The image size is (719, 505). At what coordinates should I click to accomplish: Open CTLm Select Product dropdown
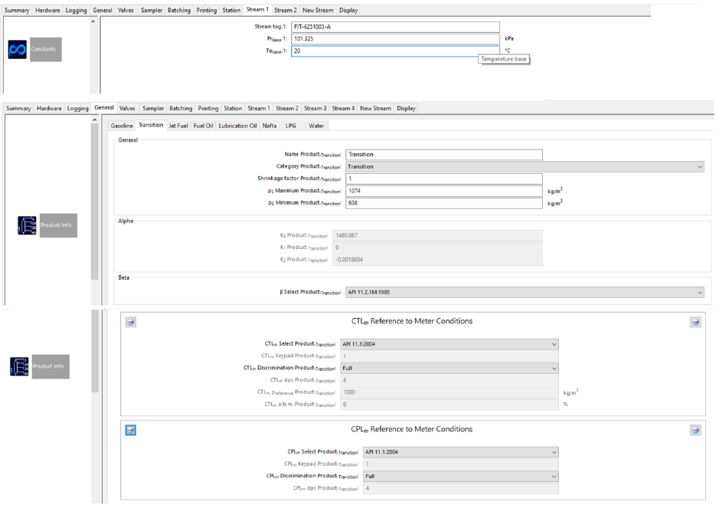pyautogui.click(x=449, y=344)
